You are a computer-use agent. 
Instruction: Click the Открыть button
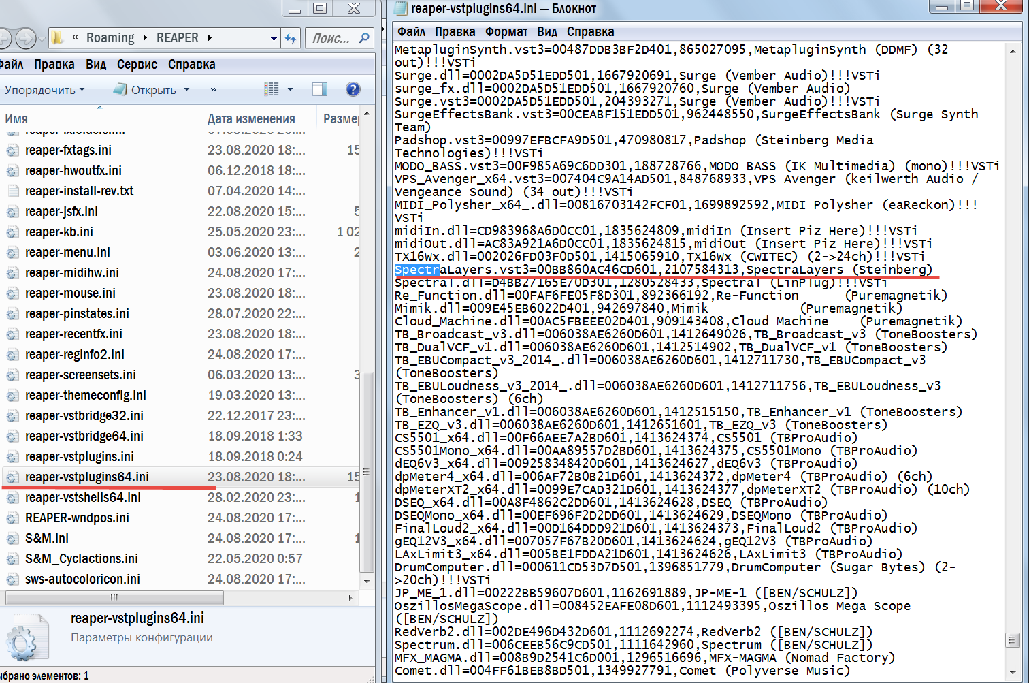coord(145,90)
